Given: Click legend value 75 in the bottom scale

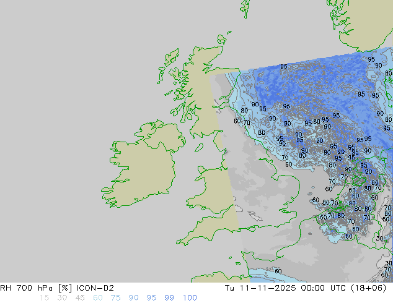Looking at the screenshot, I should pyautogui.click(x=115, y=298).
